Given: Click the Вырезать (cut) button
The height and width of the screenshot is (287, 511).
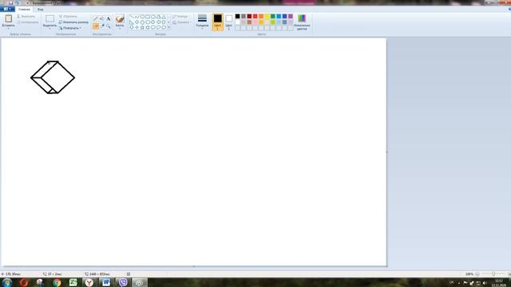Looking at the screenshot, I should (x=26, y=16).
